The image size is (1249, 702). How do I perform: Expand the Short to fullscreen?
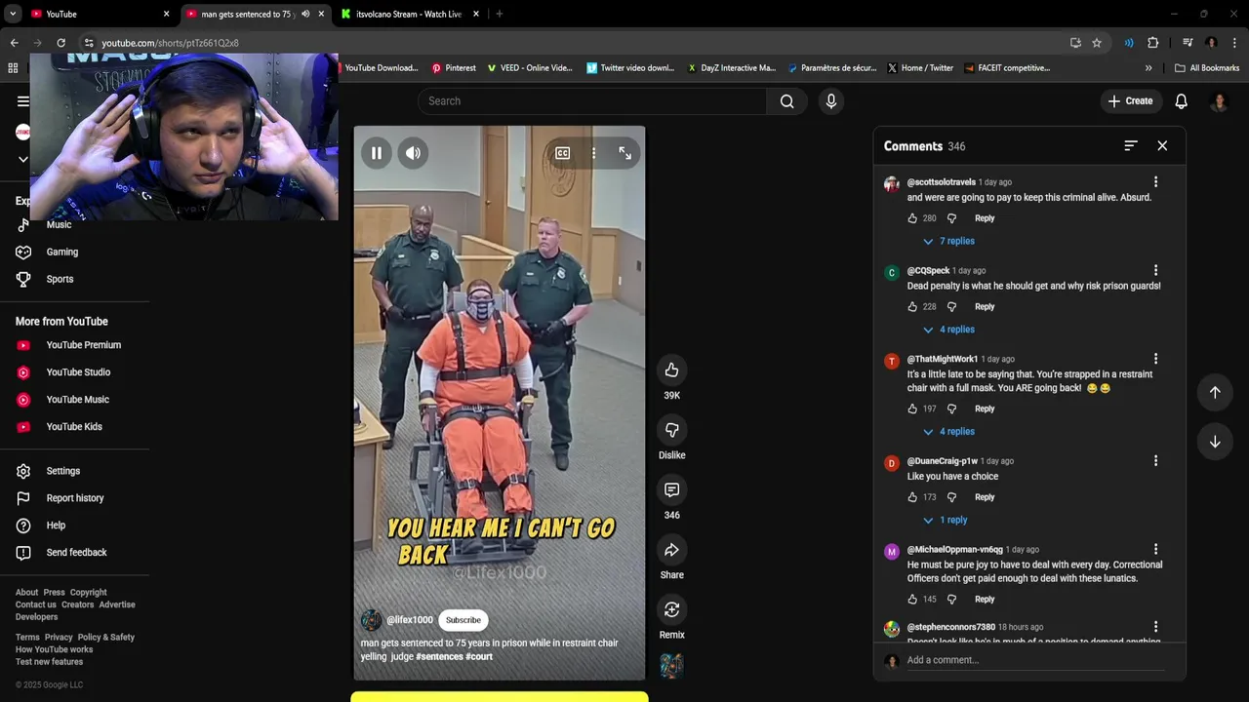click(x=625, y=153)
